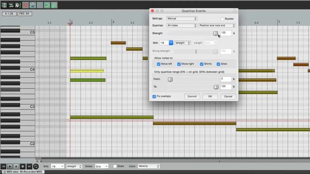Click bar 7 marker on the ruler
The image size is (310, 174).
click(x=279, y=22)
